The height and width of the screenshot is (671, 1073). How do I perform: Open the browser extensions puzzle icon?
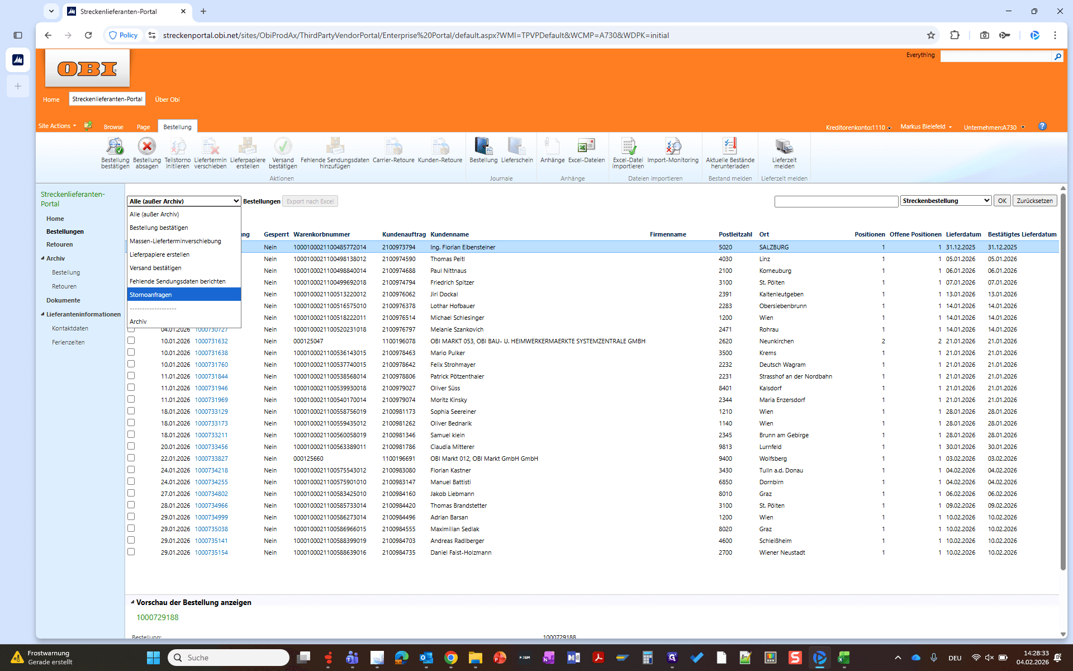click(x=955, y=35)
